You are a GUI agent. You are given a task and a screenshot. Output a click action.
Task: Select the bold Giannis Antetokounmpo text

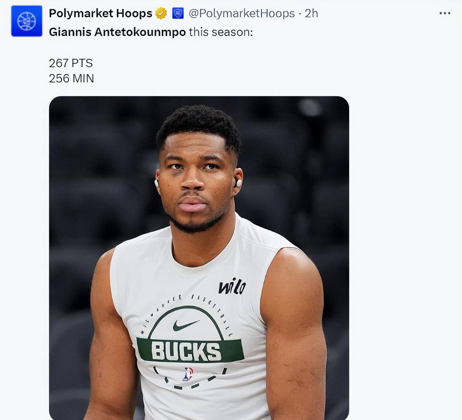(x=117, y=32)
